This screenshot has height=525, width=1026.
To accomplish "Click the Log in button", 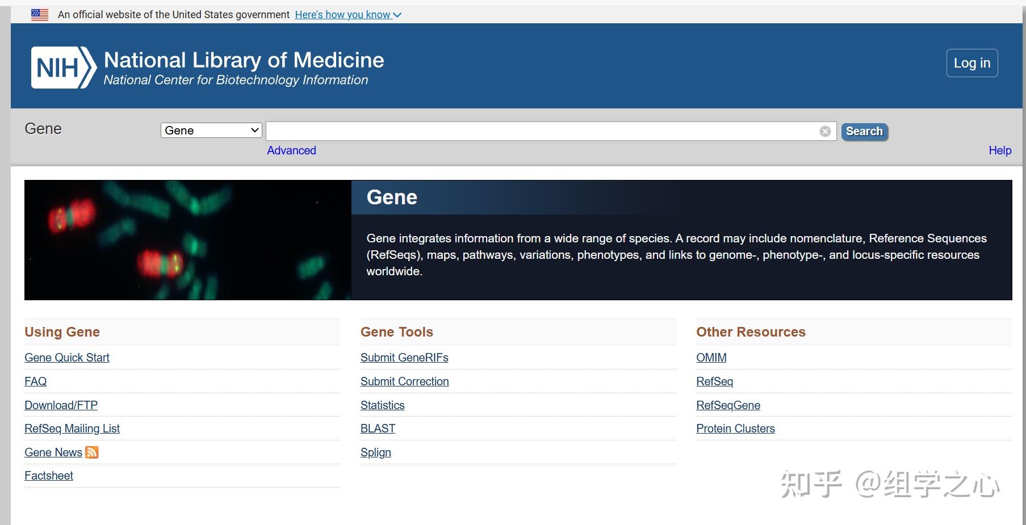I will 971,63.
